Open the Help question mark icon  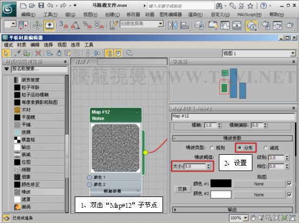(x=263, y=6)
